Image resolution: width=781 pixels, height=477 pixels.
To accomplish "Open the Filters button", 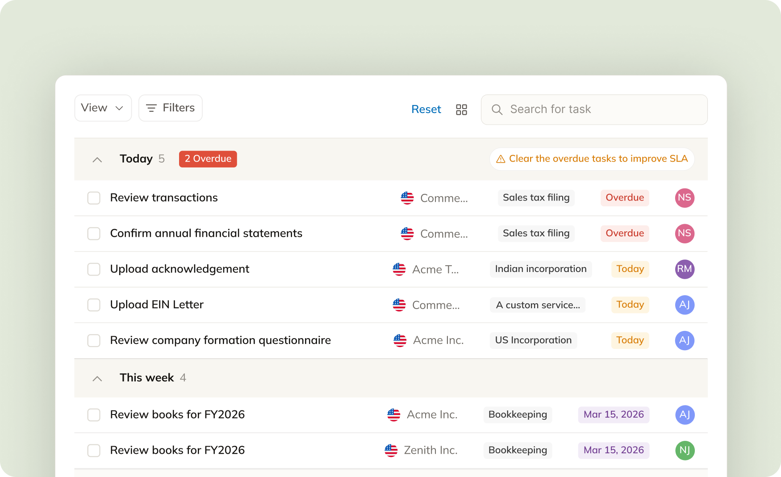I will coord(171,108).
